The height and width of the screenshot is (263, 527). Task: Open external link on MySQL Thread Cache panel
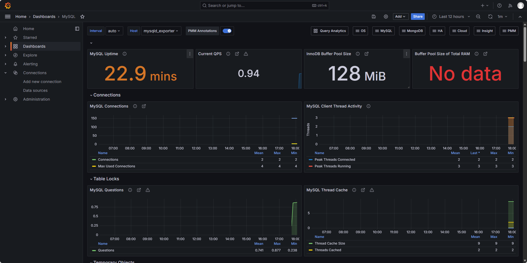click(363, 190)
